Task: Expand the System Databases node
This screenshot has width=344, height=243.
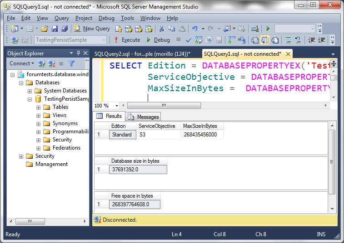Action: pyautogui.click(x=30, y=91)
